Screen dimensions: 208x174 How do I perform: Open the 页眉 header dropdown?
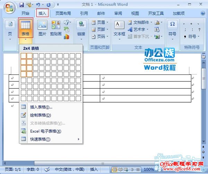100,22
